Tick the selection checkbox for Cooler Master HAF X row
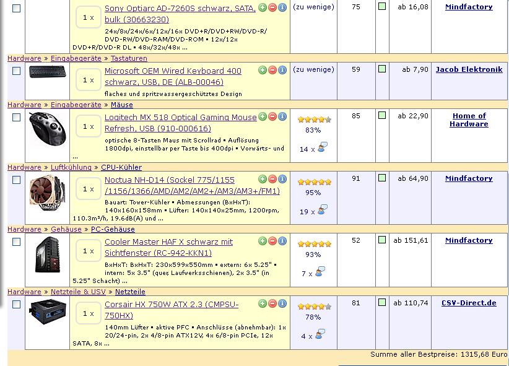The width and height of the screenshot is (509, 366). click(x=16, y=242)
